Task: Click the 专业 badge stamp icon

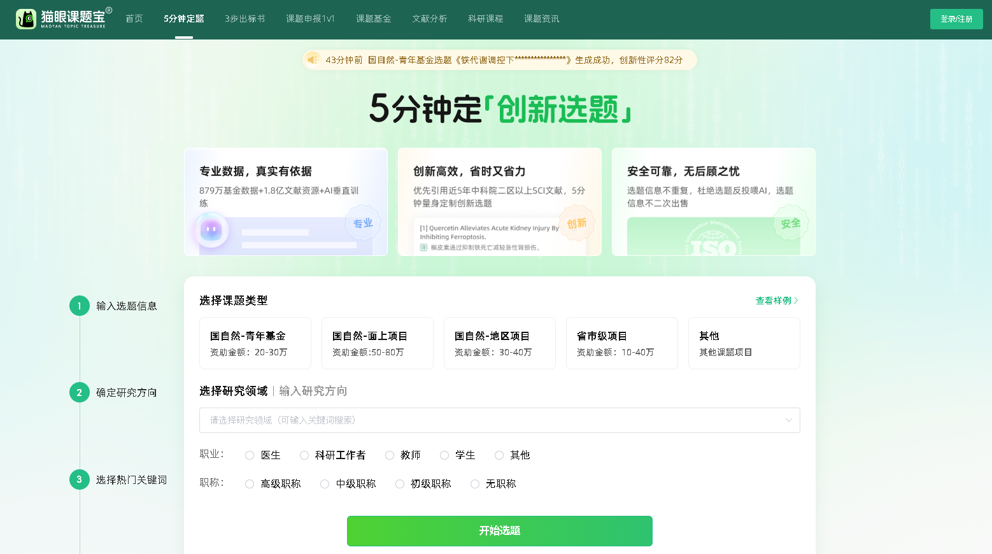Action: coord(363,224)
